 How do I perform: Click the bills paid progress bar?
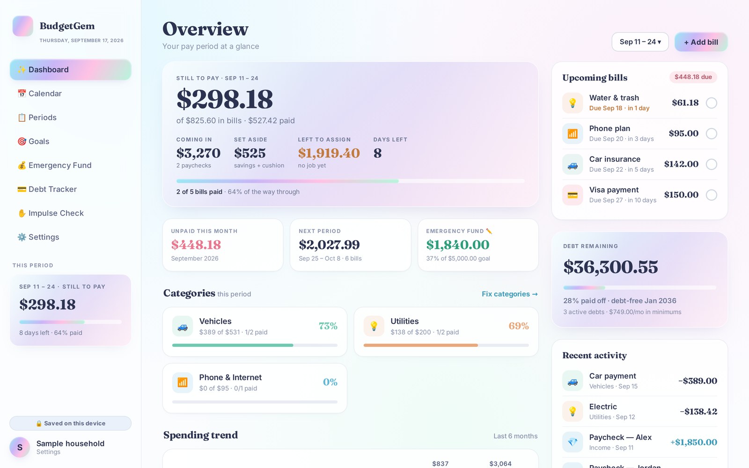point(350,181)
